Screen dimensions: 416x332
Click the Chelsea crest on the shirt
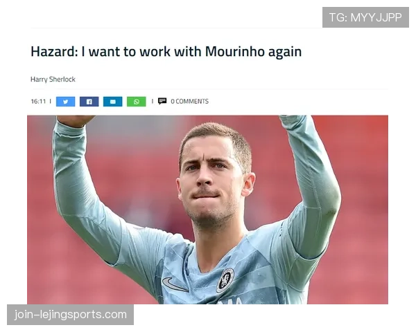coord(225,280)
